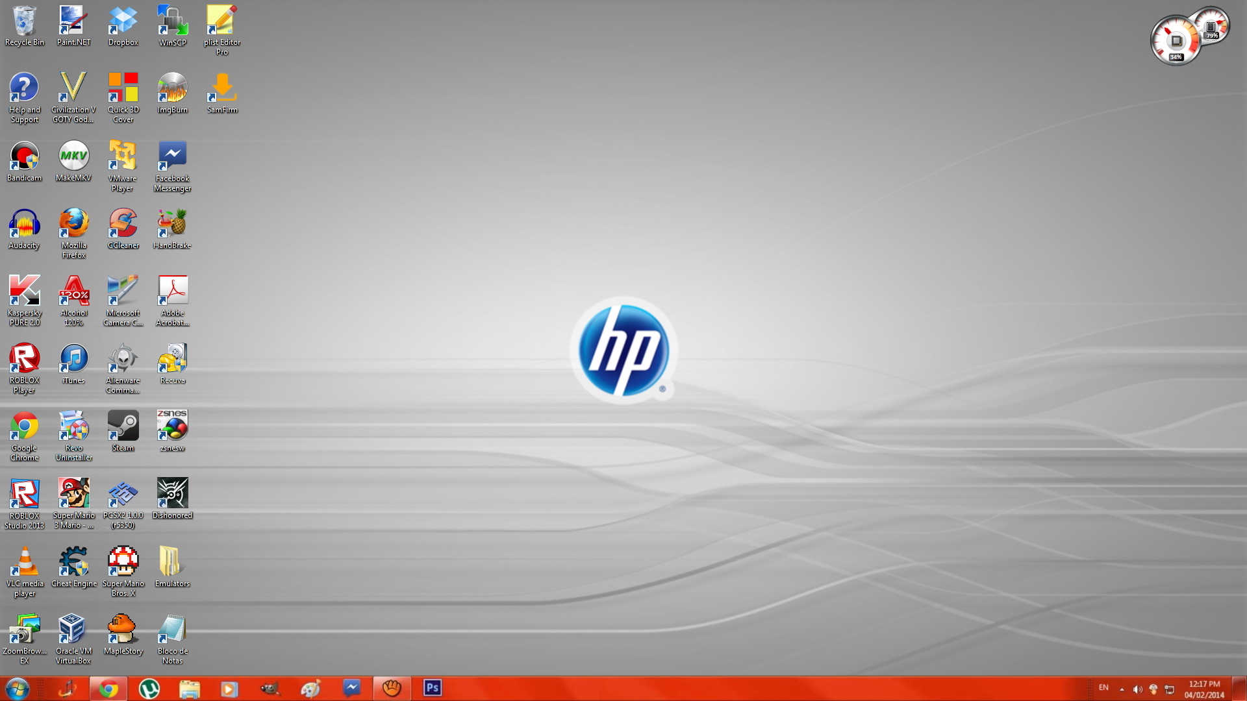The image size is (1247, 701).
Task: Open the MapleStory desktop icon
Action: [x=123, y=635]
